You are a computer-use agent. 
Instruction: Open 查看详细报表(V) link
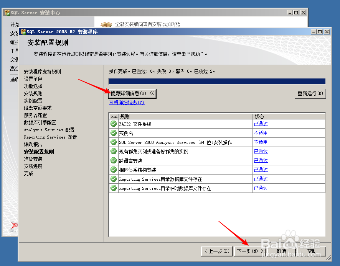[127, 103]
